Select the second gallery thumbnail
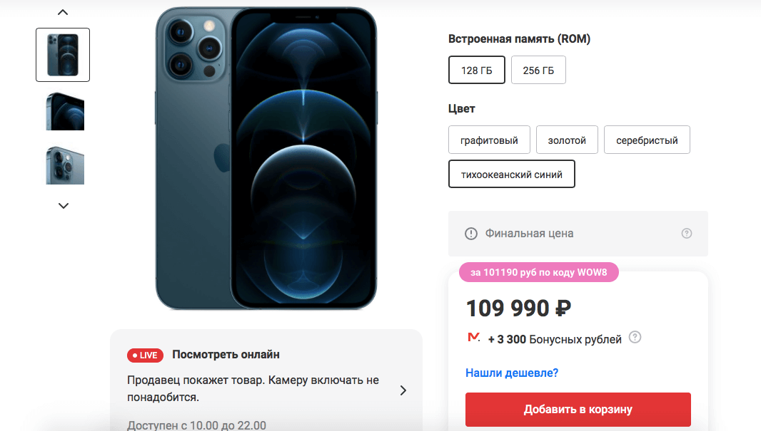 [64, 111]
